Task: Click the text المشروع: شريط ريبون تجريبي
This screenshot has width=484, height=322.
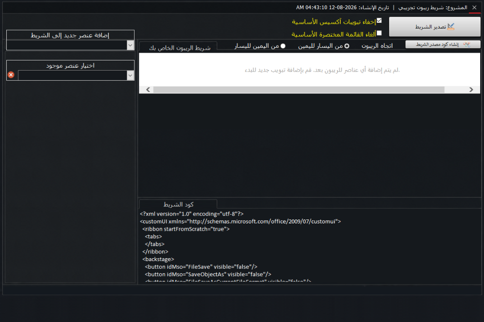Action: (x=433, y=7)
